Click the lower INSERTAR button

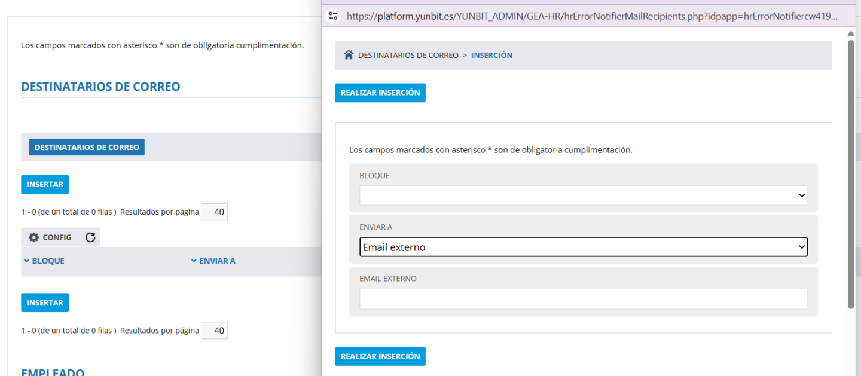(45, 302)
